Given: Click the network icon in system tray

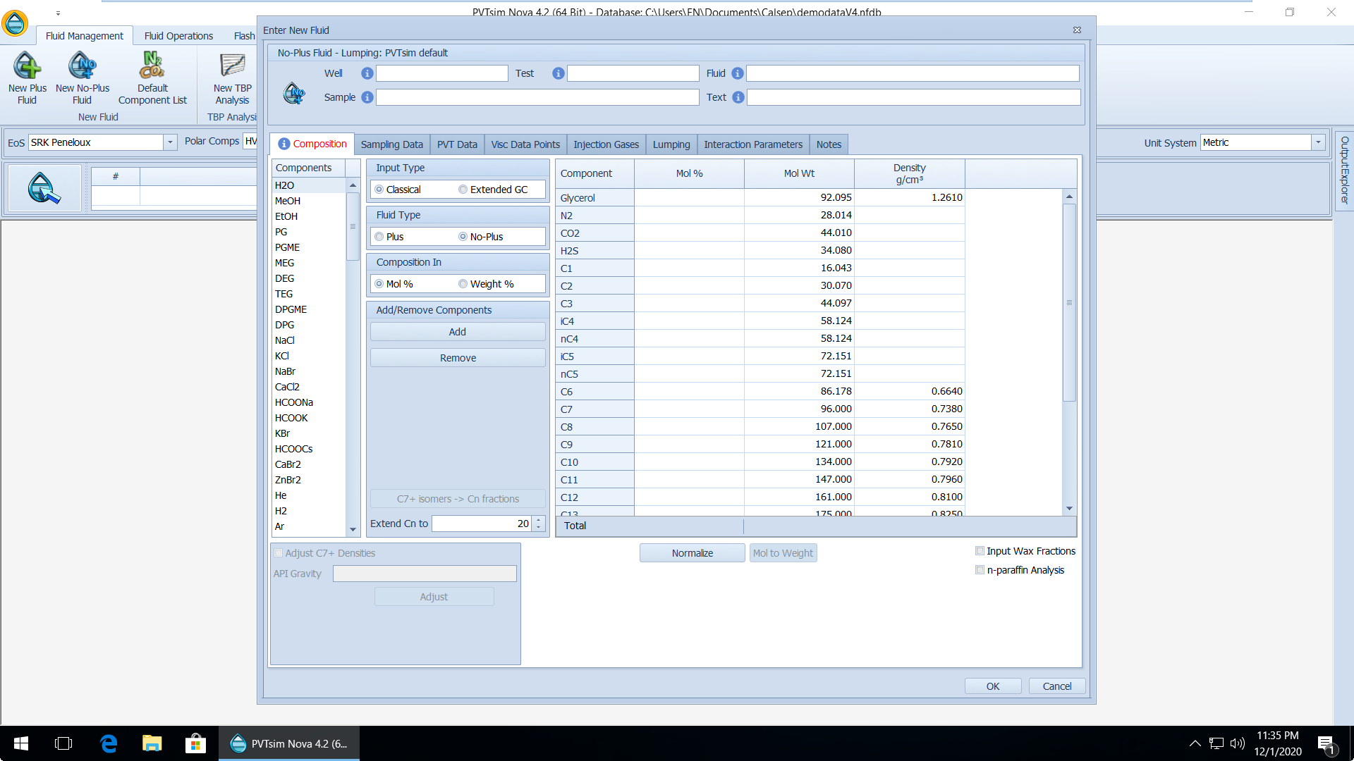Looking at the screenshot, I should [1216, 743].
